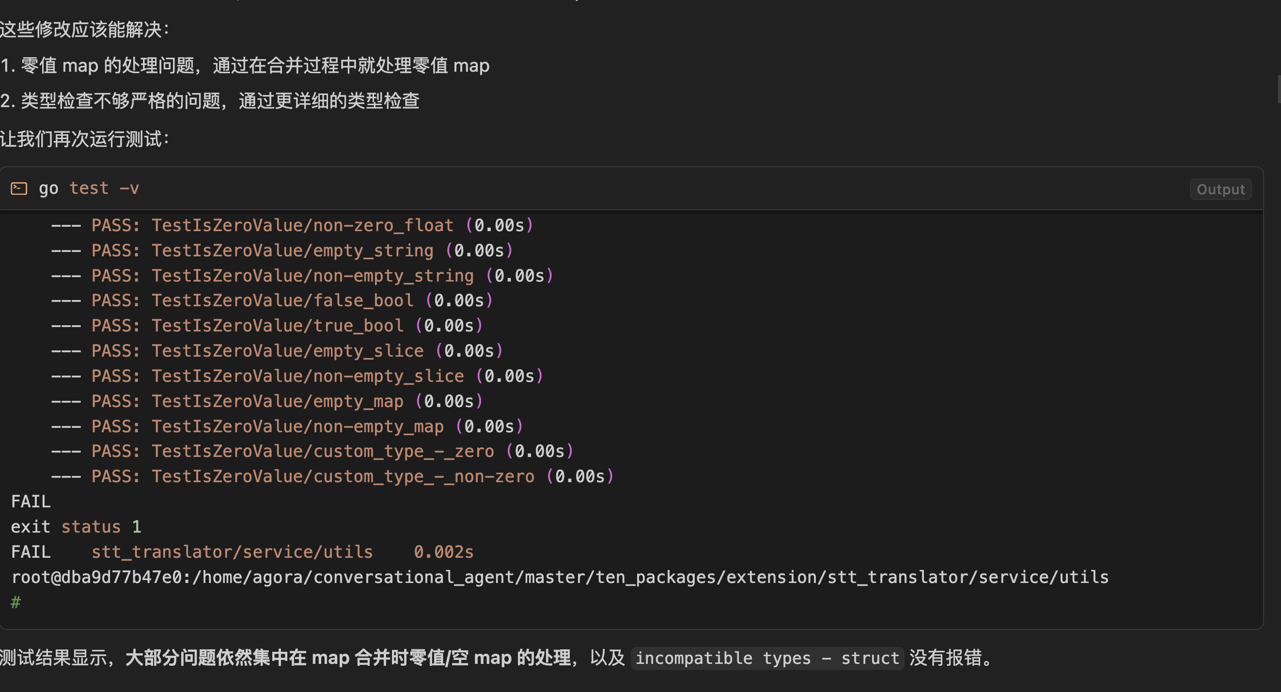Click the true_bool test result line
1281x692 pixels.
[x=267, y=326]
